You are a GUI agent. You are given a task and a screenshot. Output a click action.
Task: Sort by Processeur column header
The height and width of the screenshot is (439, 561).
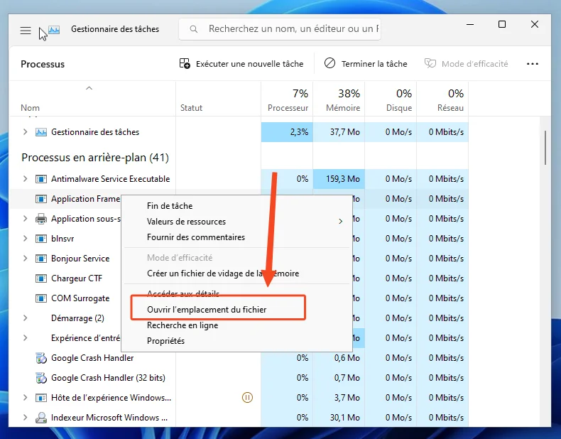point(287,99)
